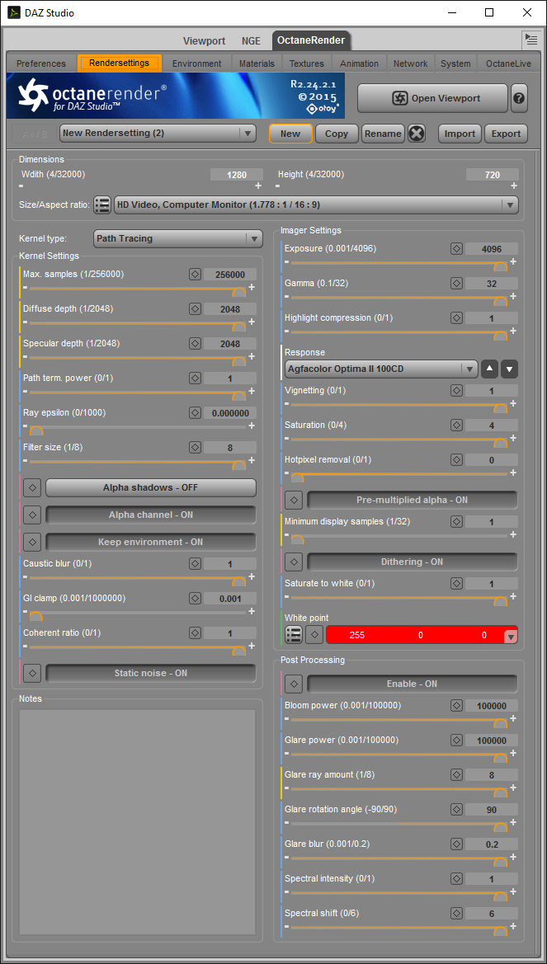Click the Bloom power slider track
Image resolution: width=547 pixels, height=964 pixels.
coord(398,719)
